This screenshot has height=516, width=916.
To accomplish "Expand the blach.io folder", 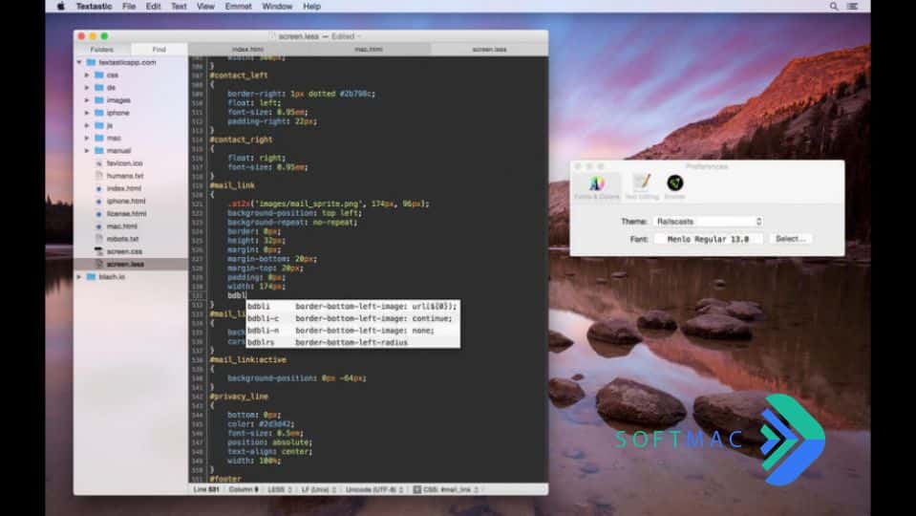I will [79, 277].
